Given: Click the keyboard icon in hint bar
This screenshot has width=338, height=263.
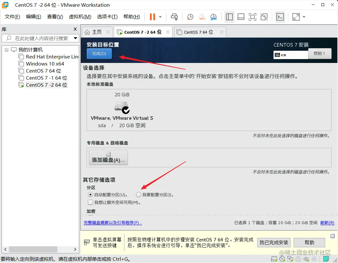Looking at the screenshot, I should point(87,242).
